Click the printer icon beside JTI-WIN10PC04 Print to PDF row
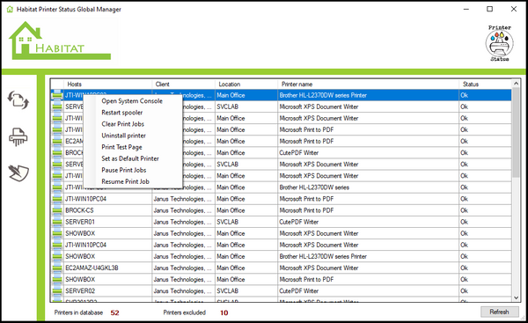Screen dimensions: 528x323 [x=57, y=199]
